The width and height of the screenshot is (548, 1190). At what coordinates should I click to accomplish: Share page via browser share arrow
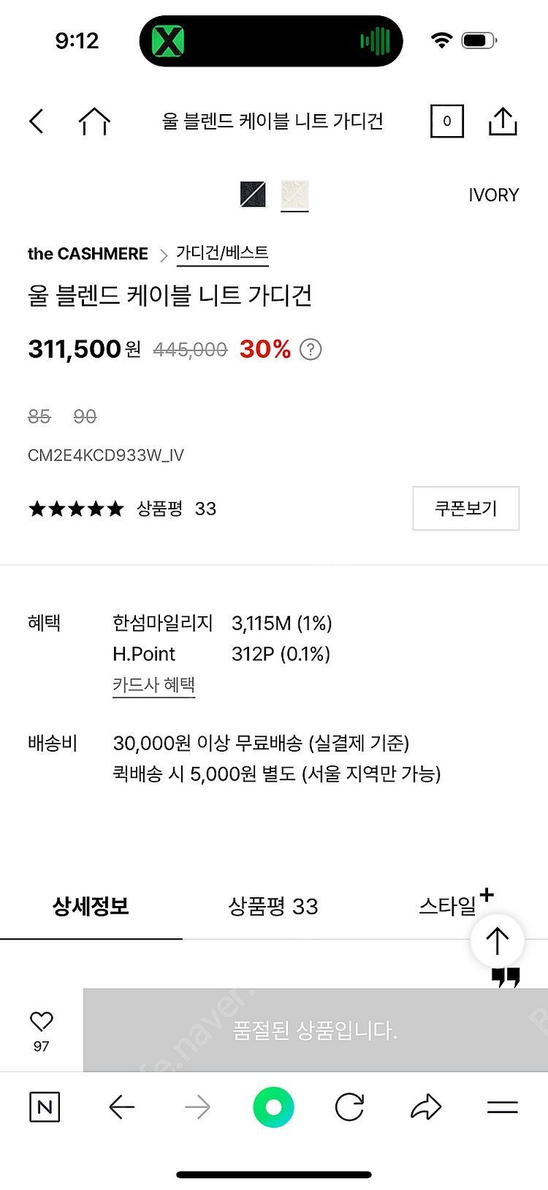(x=426, y=1107)
